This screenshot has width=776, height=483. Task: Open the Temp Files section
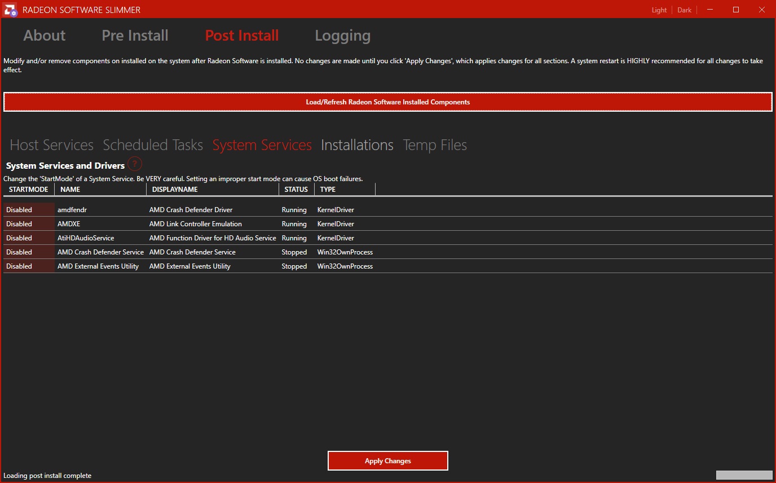(435, 145)
